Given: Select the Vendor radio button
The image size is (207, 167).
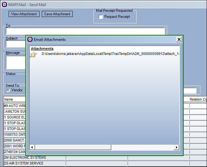Looking at the screenshot, I should pyautogui.click(x=8, y=90).
